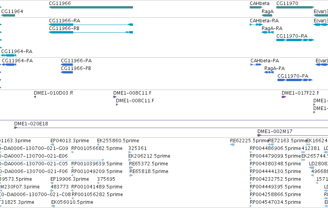The height and width of the screenshot is (208, 328).
Task: Click the EK056010.5prime label
Action: pos(72,202)
